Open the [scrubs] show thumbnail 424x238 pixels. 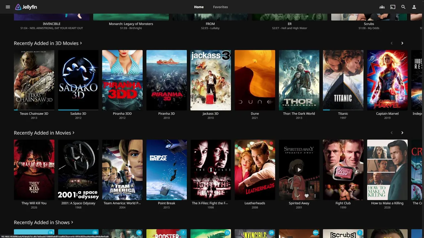(343, 233)
